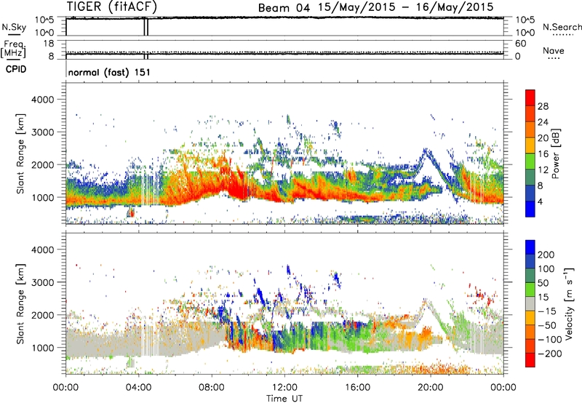Click the 4000 tick on the power panel axis
This screenshot has height=403, width=582.
coord(42,100)
